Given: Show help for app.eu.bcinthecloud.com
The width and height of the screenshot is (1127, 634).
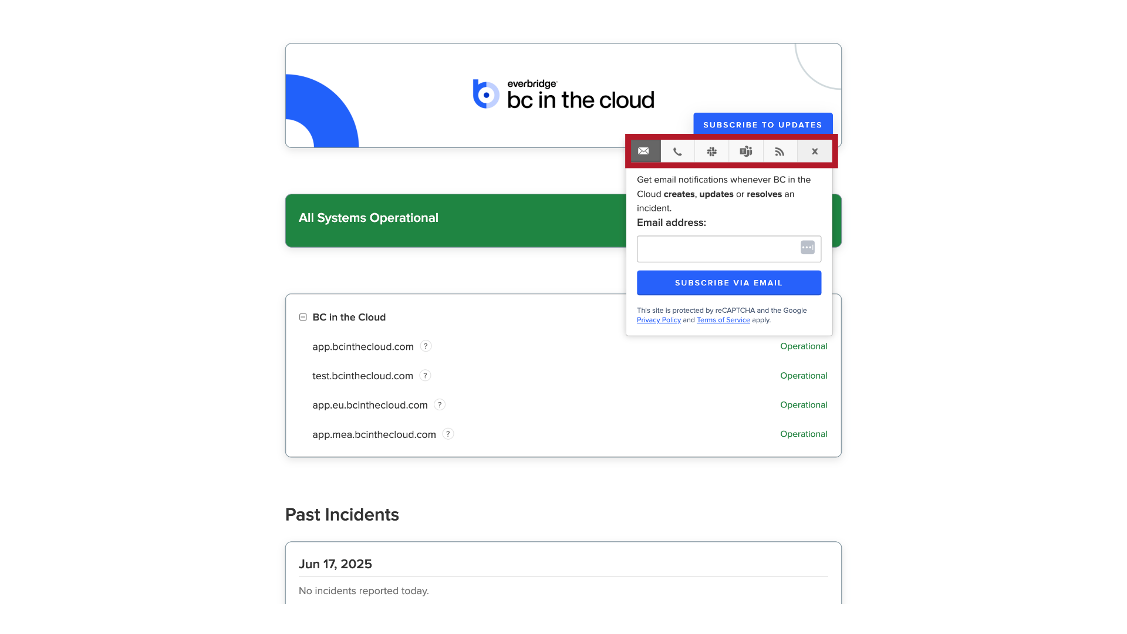Looking at the screenshot, I should point(440,404).
